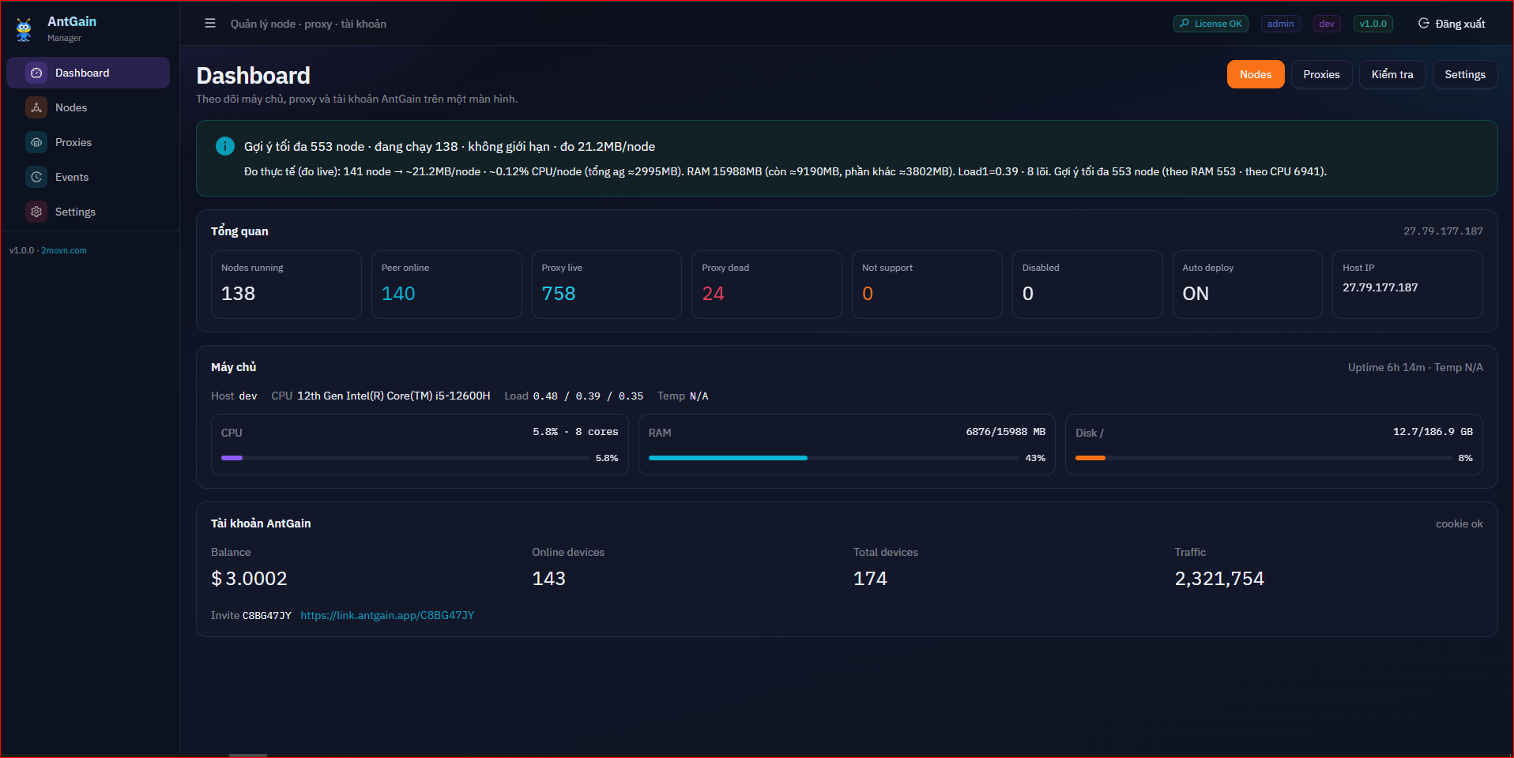Viewport: 1514px width, 758px height.
Task: Click the 12.7/186.9 GB disk value
Action: [1433, 432]
